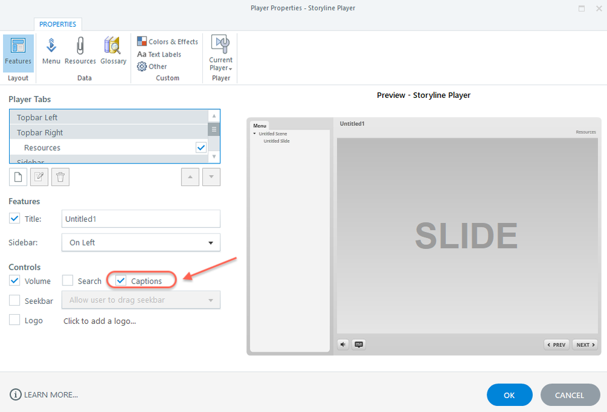Click the SLIDE preview area

point(467,236)
